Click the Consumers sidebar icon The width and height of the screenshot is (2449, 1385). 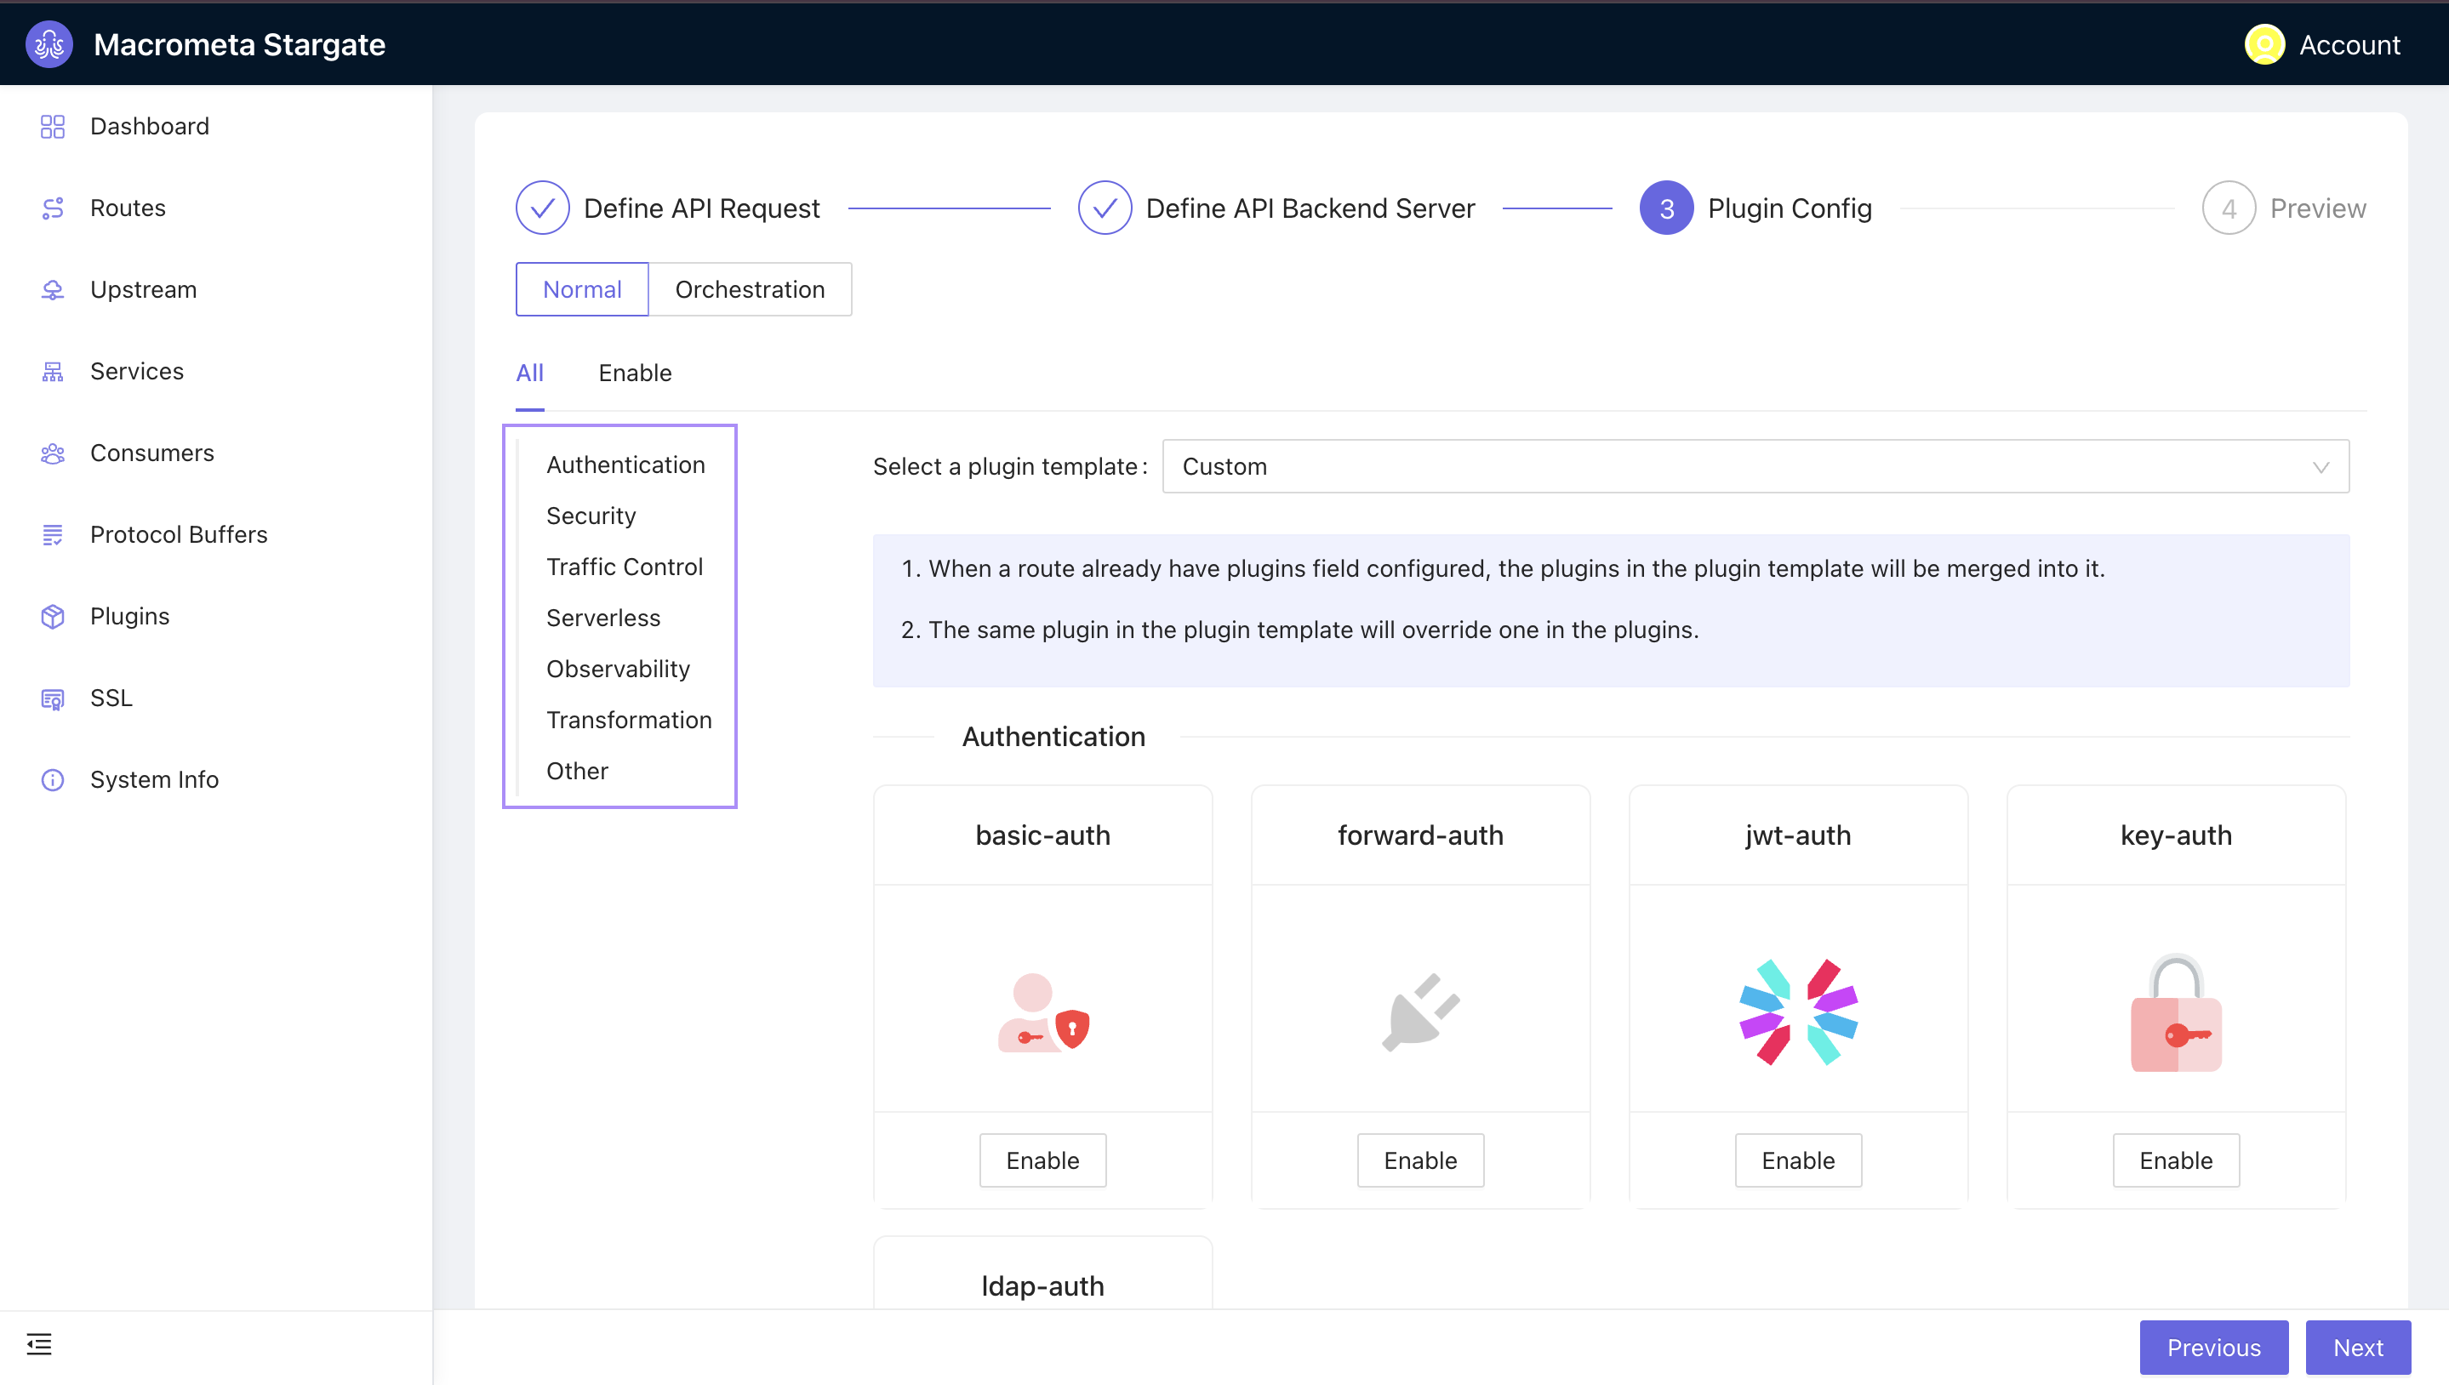tap(52, 450)
